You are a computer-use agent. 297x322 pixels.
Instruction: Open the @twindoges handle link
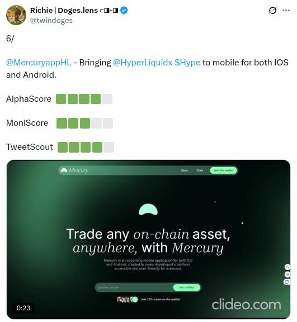tap(51, 21)
